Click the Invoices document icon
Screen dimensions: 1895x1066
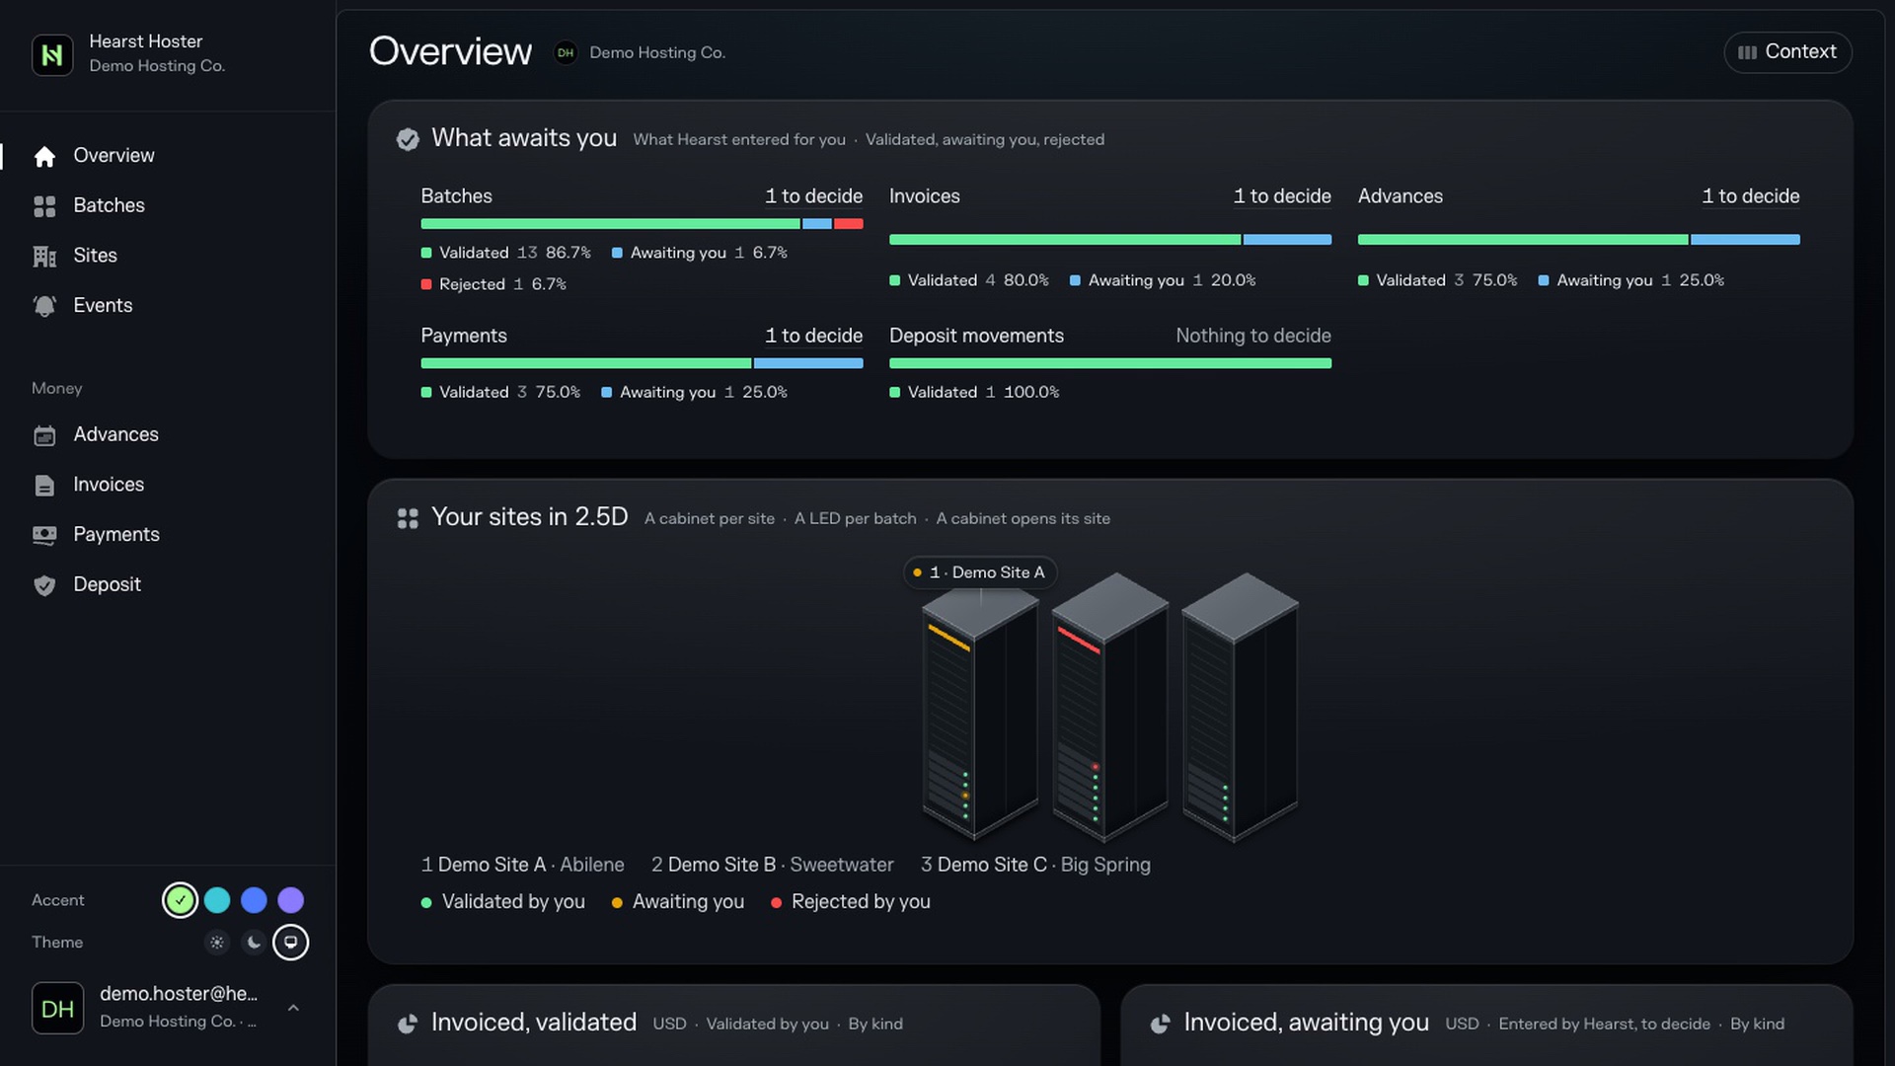point(44,485)
